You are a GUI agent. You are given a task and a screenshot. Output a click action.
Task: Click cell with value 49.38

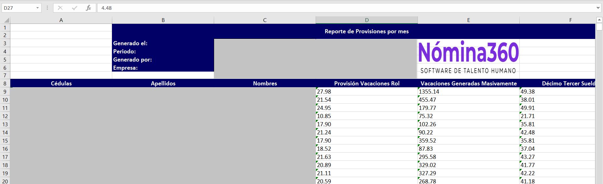(557, 92)
